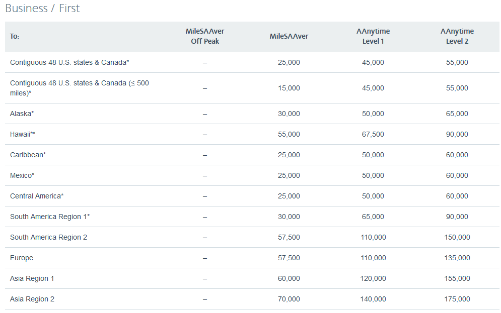Select the AAnytime Level 1 header
This screenshot has width=501, height=313.
tap(373, 36)
